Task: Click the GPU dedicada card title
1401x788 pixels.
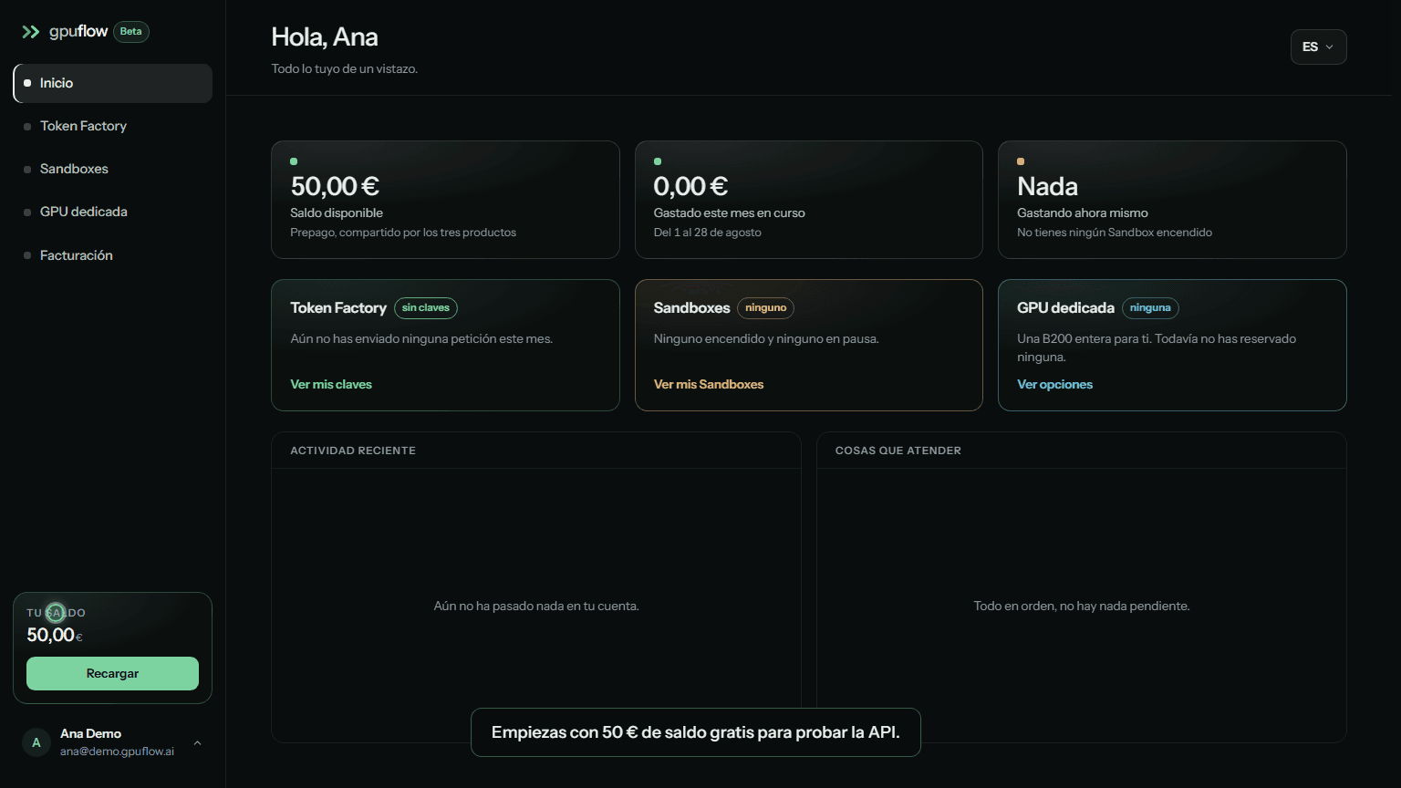Action: [x=1065, y=307]
